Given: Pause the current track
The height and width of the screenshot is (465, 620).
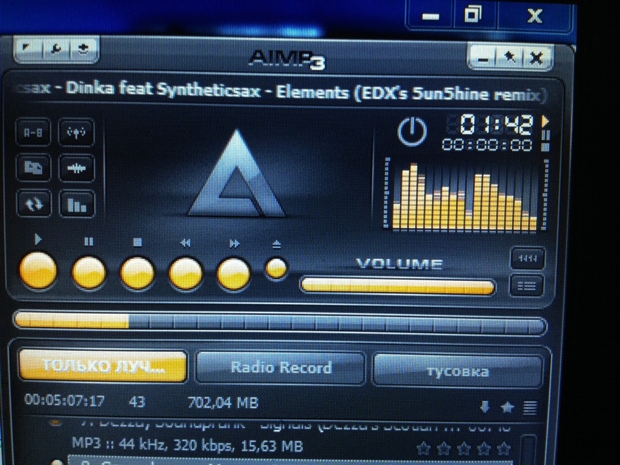Looking at the screenshot, I should click(x=89, y=273).
